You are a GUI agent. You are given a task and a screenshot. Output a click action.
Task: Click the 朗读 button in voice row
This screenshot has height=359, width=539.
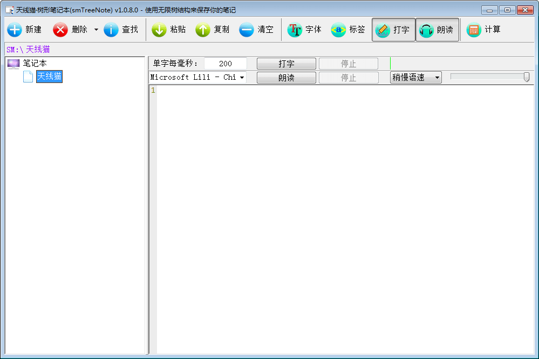286,78
